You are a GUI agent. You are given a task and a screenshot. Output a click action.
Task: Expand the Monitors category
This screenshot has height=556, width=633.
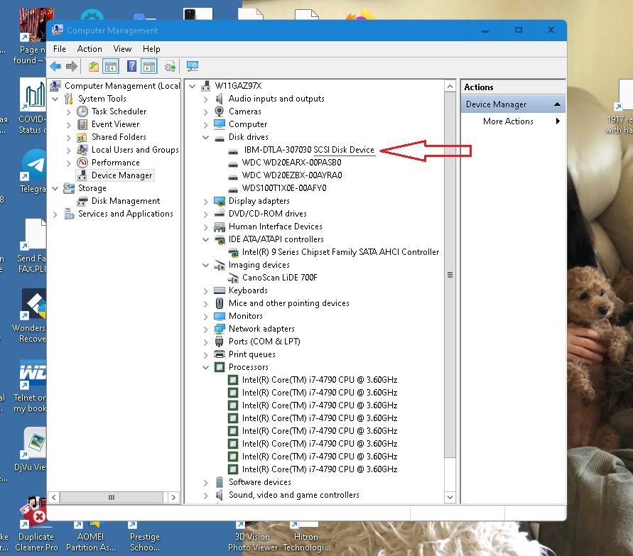[x=205, y=316]
